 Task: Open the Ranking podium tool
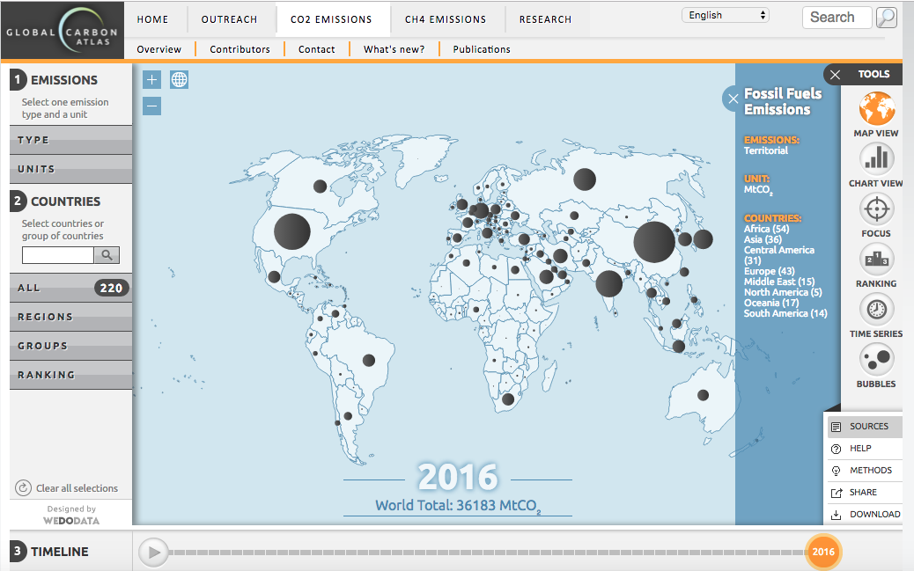coord(875,260)
